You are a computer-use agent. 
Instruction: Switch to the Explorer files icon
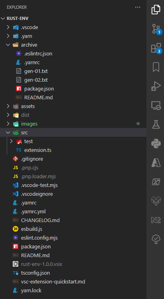(x=156, y=10)
